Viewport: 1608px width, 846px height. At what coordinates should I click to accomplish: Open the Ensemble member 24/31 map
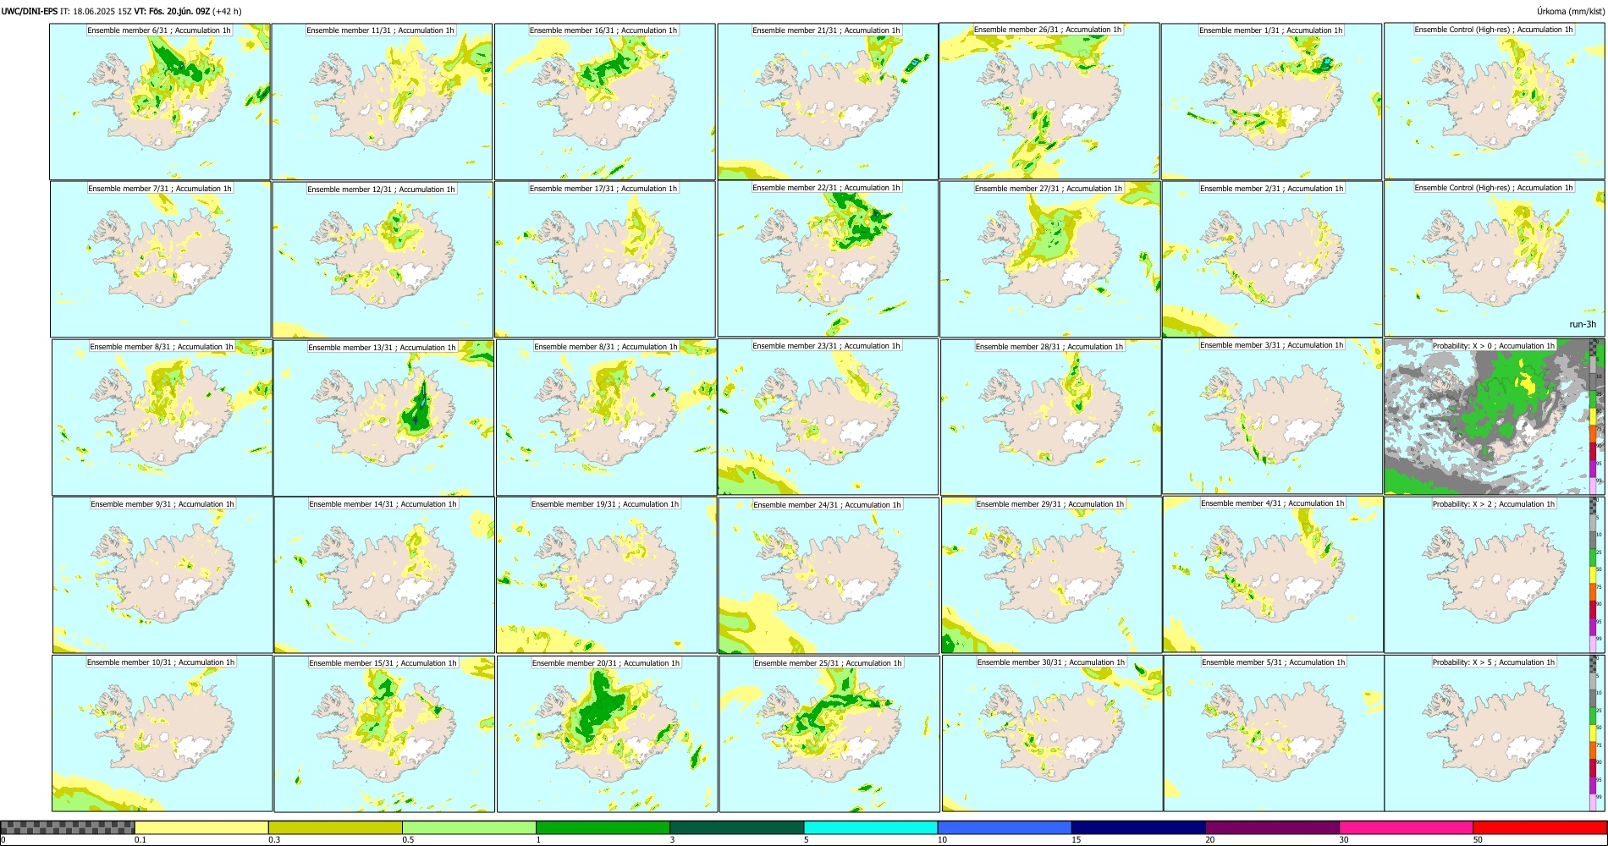[x=829, y=575]
